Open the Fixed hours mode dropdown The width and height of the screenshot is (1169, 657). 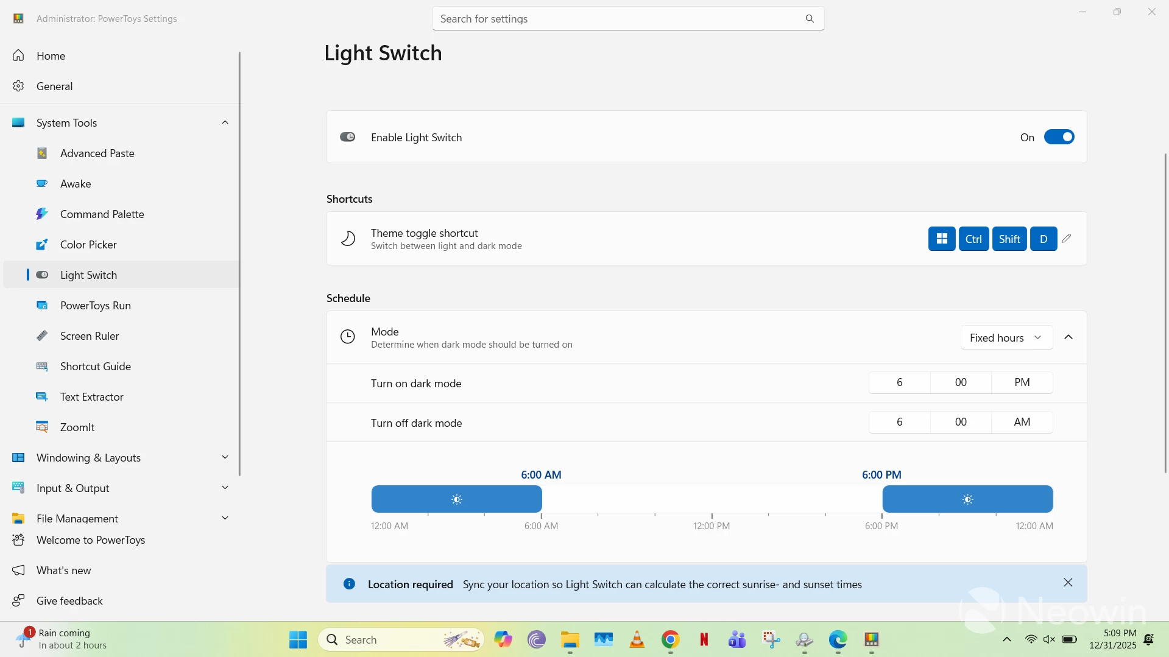tap(1006, 337)
